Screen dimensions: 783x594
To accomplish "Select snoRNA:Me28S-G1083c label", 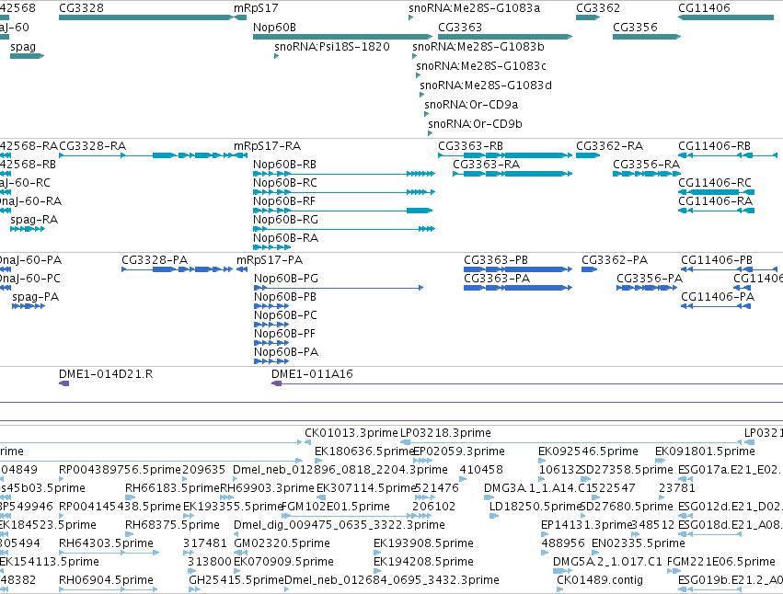I will (481, 66).
